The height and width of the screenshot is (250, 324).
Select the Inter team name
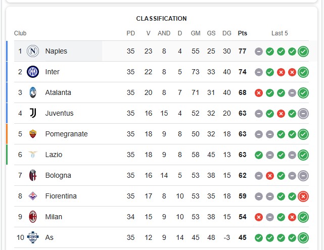pyautogui.click(x=52, y=72)
